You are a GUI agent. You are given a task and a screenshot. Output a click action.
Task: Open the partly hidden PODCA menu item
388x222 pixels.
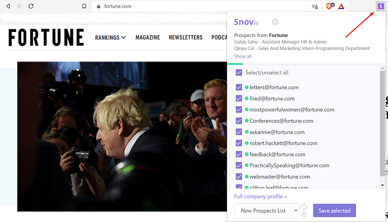[x=219, y=38]
